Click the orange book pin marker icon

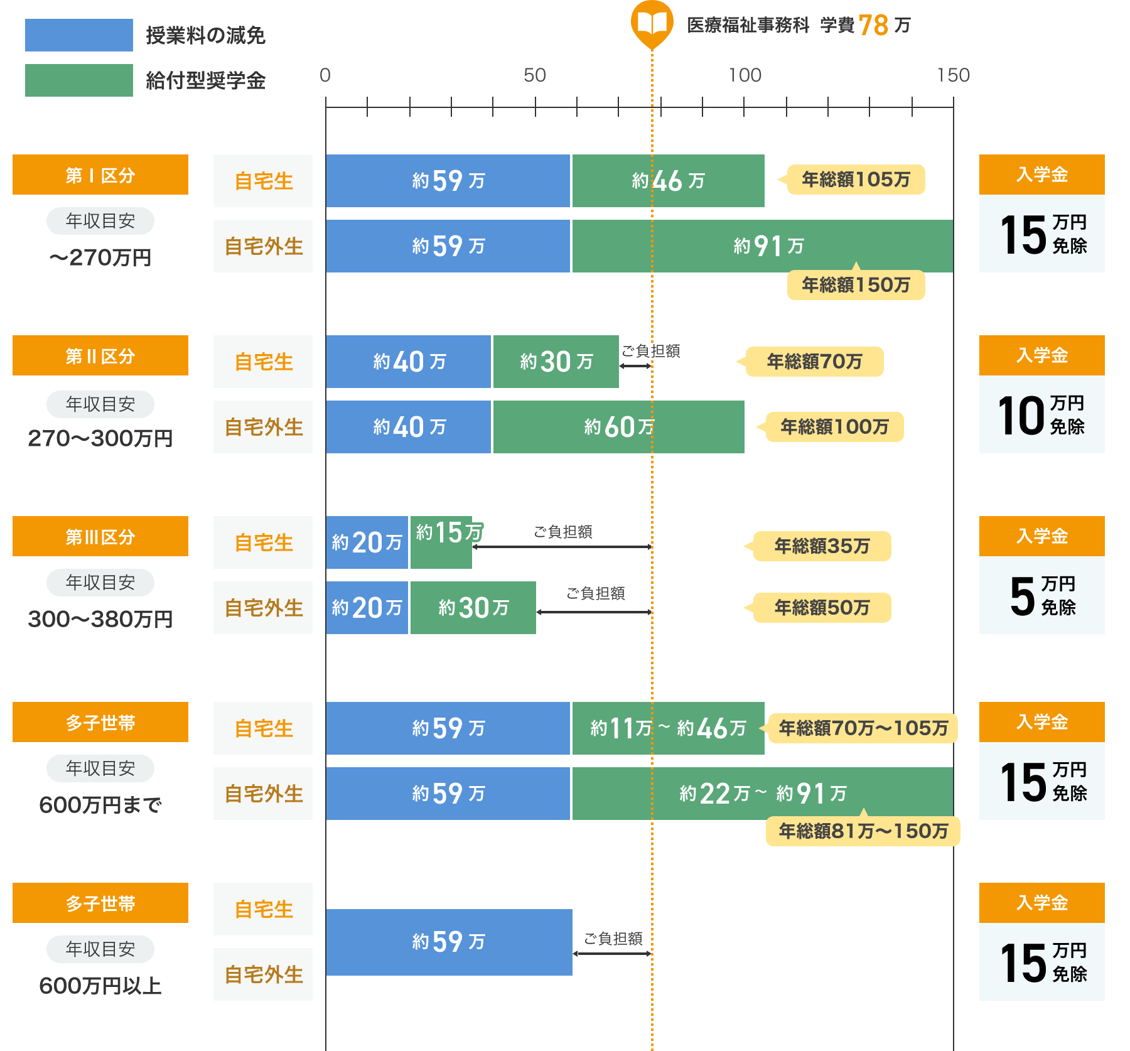652,24
